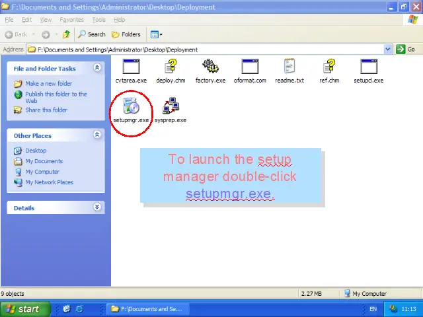Screen dimensions: 423x317
Task: Open the Tools menu
Action: coord(98,20)
